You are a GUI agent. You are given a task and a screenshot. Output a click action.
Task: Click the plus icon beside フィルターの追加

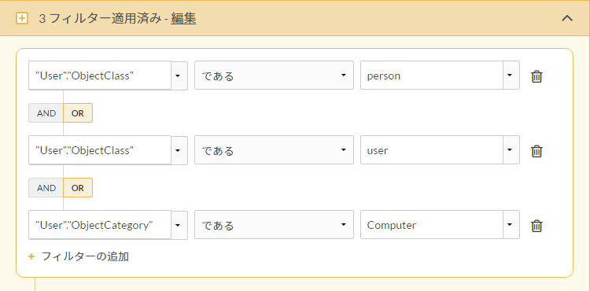pyautogui.click(x=31, y=256)
